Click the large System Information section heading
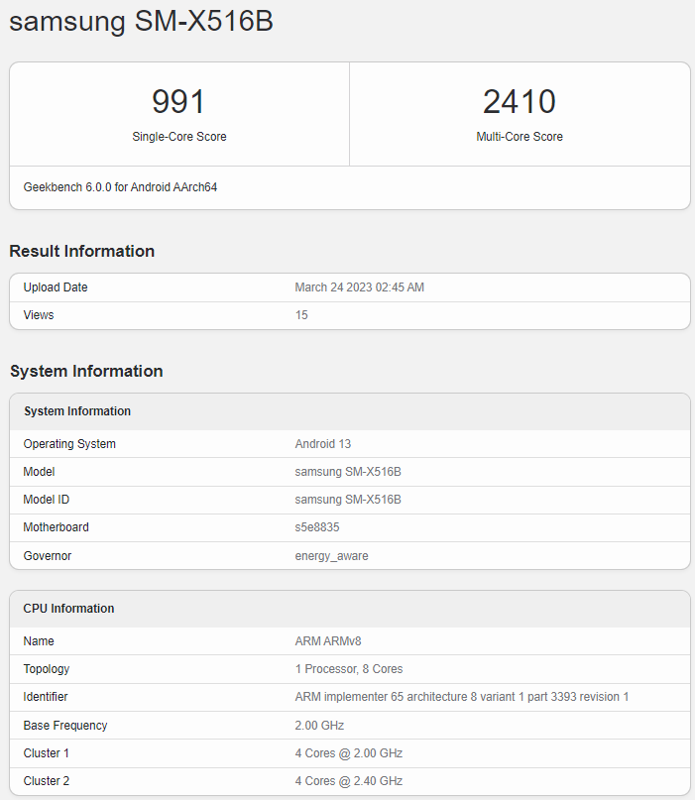The width and height of the screenshot is (695, 800). (x=86, y=371)
